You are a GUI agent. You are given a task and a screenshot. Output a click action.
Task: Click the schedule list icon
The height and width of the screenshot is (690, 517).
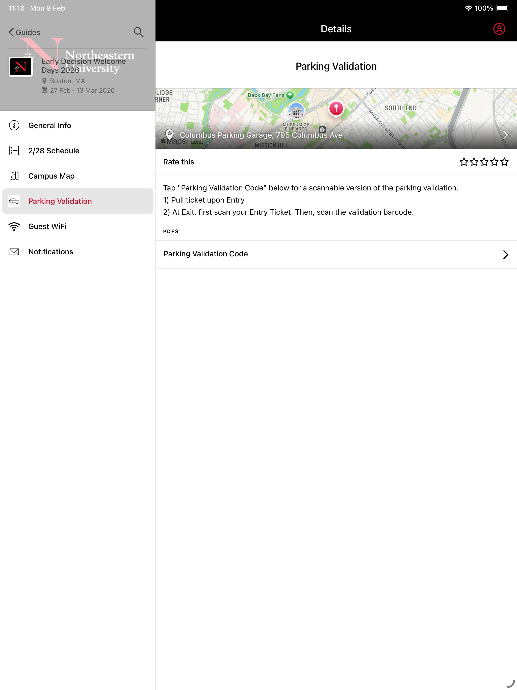14,151
